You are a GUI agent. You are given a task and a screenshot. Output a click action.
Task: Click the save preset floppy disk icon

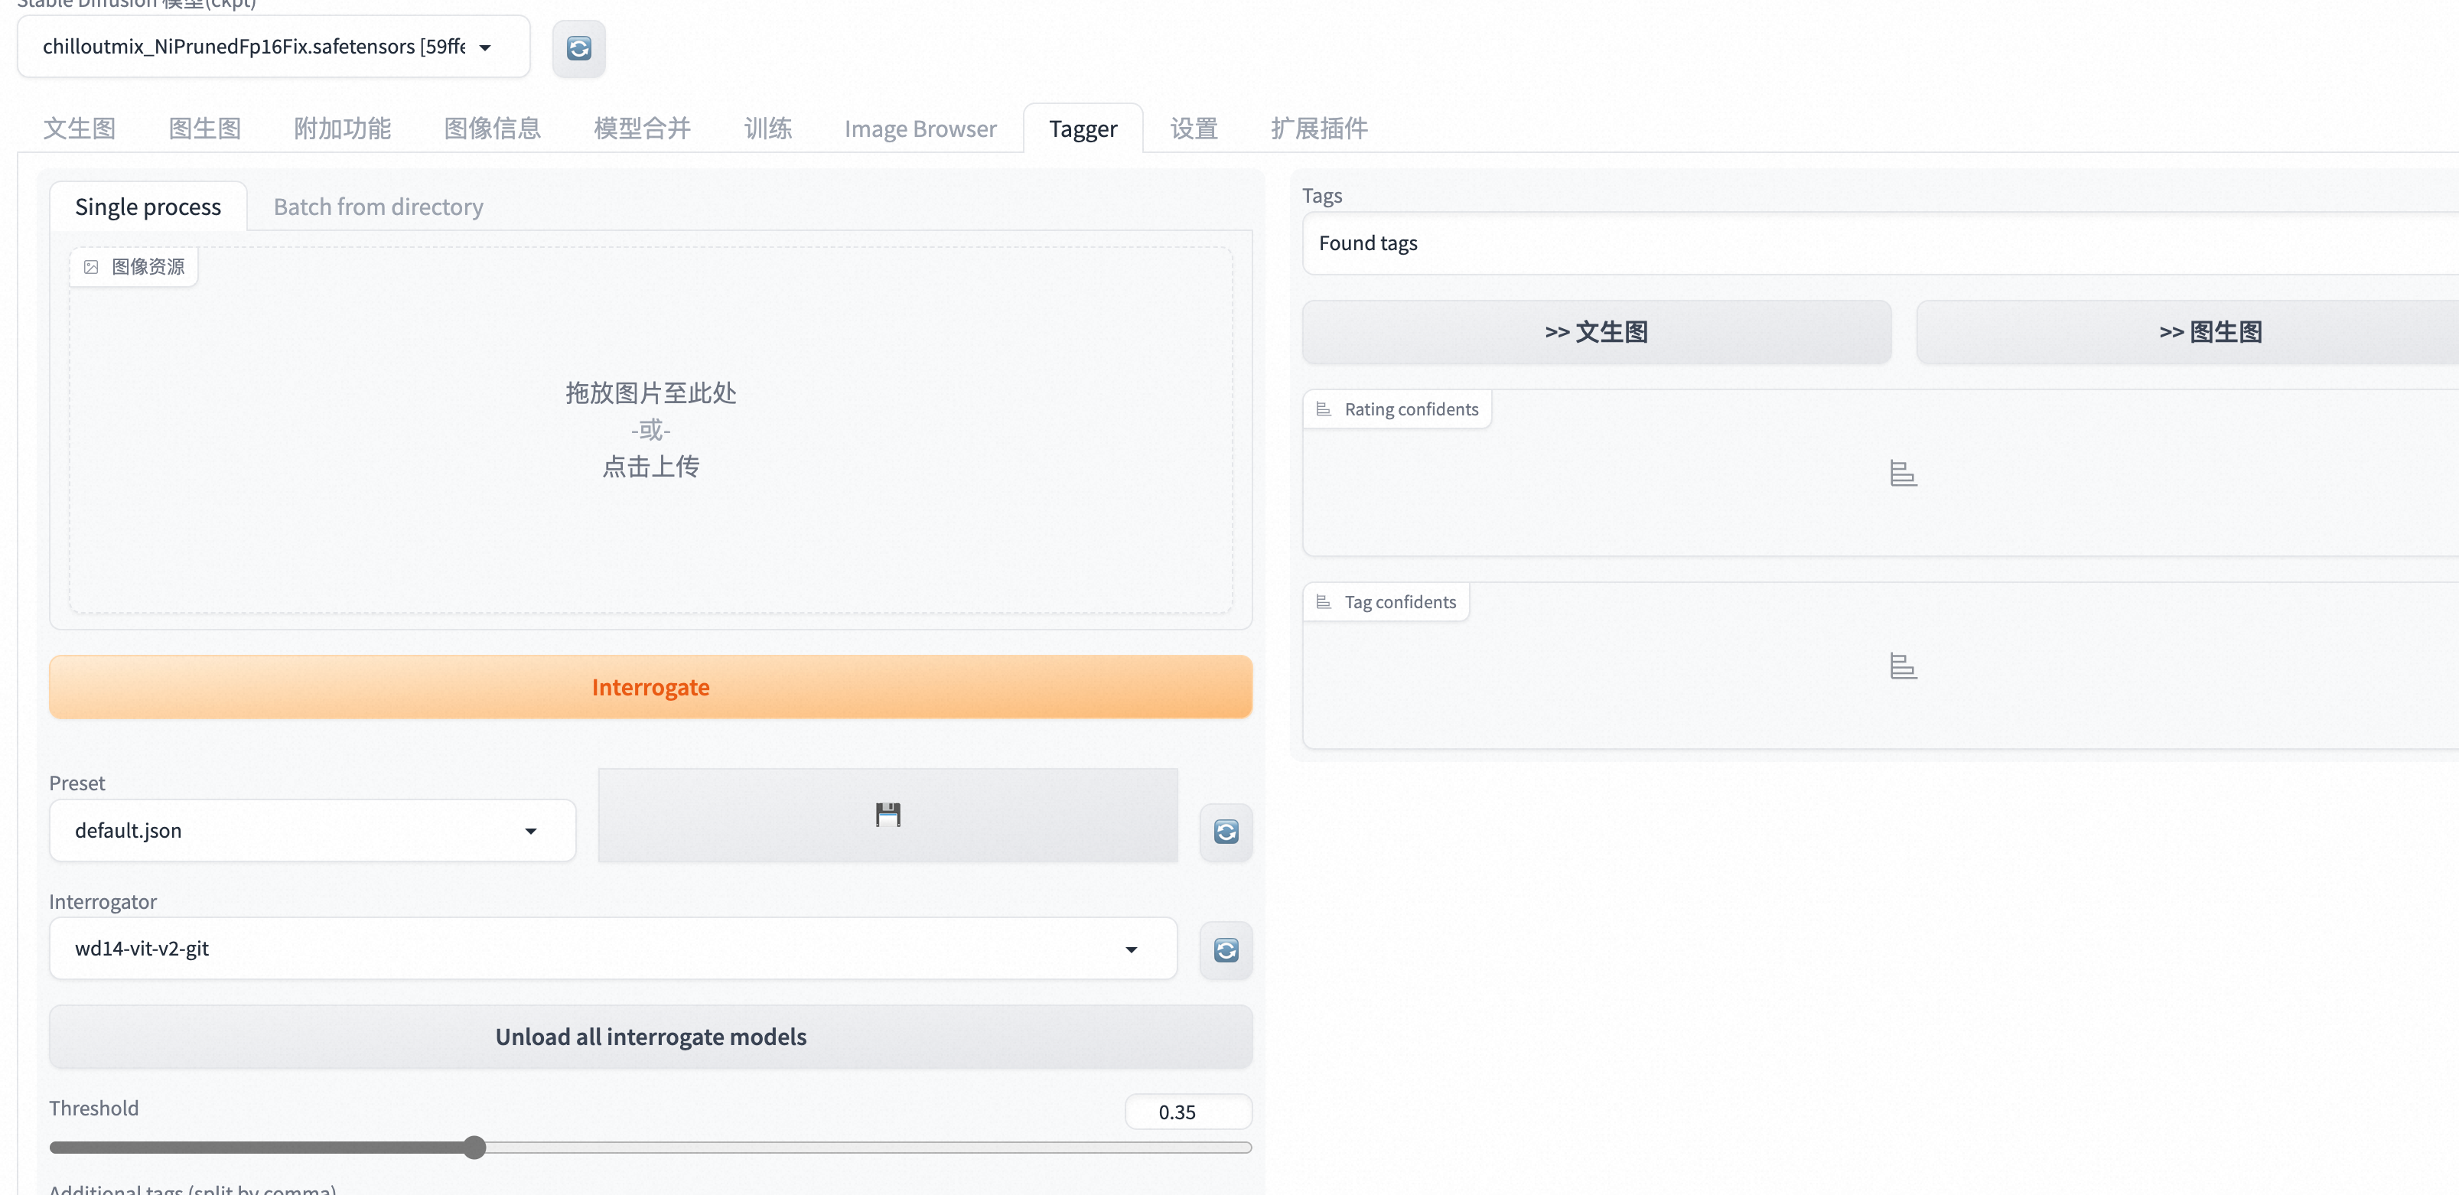888,814
